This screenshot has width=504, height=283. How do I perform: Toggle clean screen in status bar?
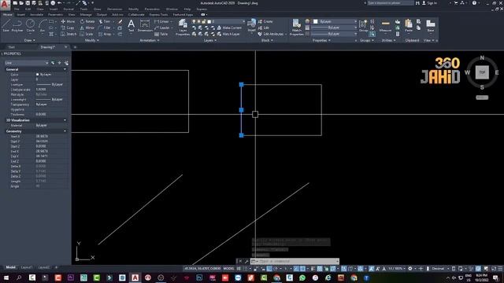pyautogui.click(x=493, y=269)
